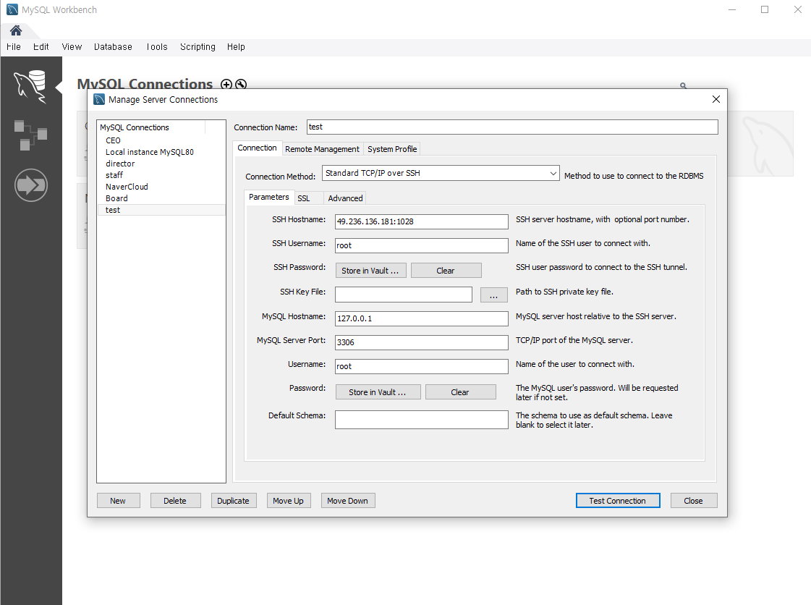Focus the Default Schema field
Viewport: 811px width, 605px height.
tap(422, 420)
